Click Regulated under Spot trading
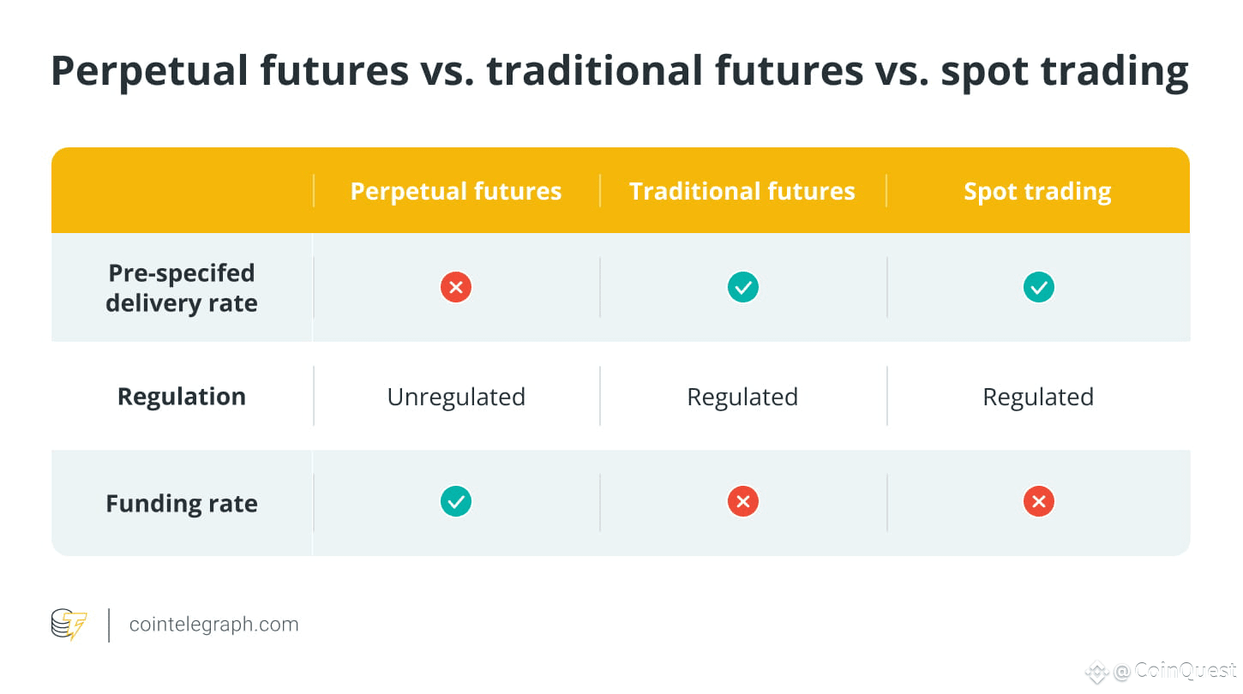The image size is (1243, 694). coord(1038,397)
